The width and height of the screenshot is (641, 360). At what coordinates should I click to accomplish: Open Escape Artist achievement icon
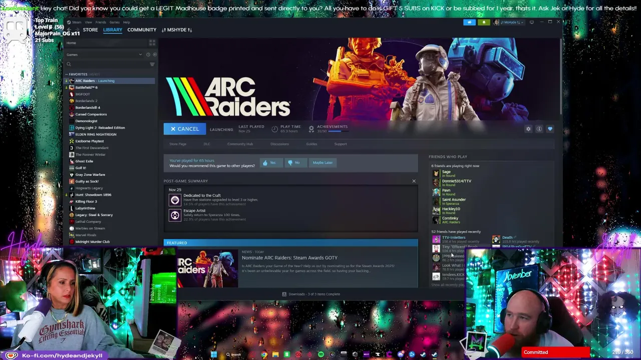pos(175,215)
